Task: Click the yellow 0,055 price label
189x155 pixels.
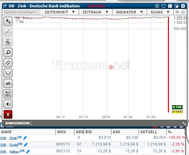Action: click(177, 112)
